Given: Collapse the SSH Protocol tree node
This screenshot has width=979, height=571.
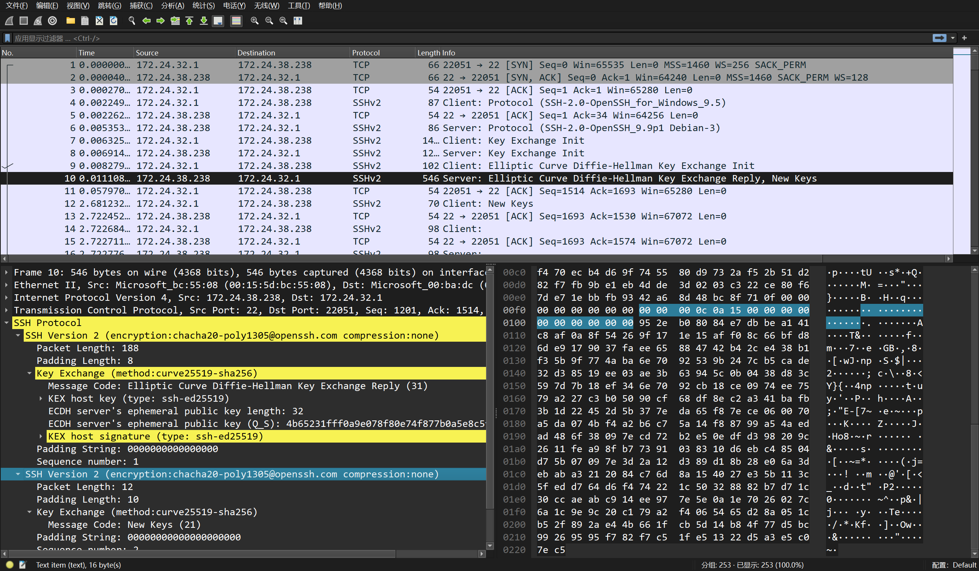Looking at the screenshot, I should 7,323.
